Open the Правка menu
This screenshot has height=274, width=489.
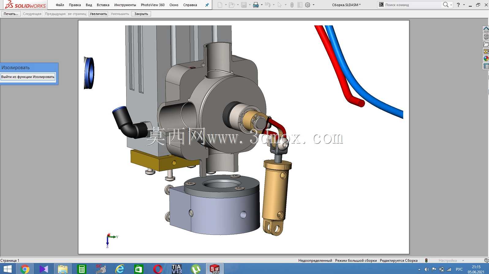(x=75, y=5)
